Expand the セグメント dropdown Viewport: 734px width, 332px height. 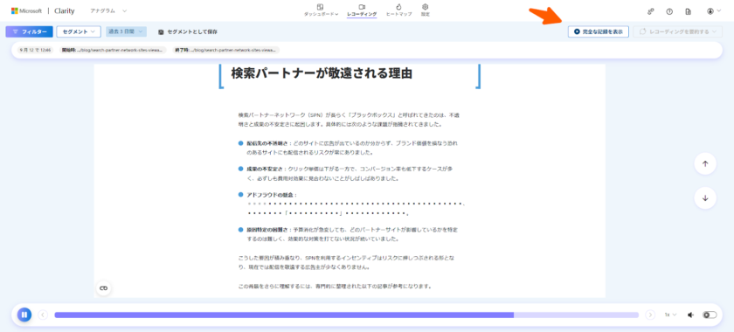(x=79, y=31)
